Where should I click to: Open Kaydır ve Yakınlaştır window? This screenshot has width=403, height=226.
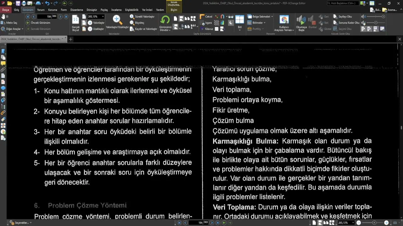(143, 29)
